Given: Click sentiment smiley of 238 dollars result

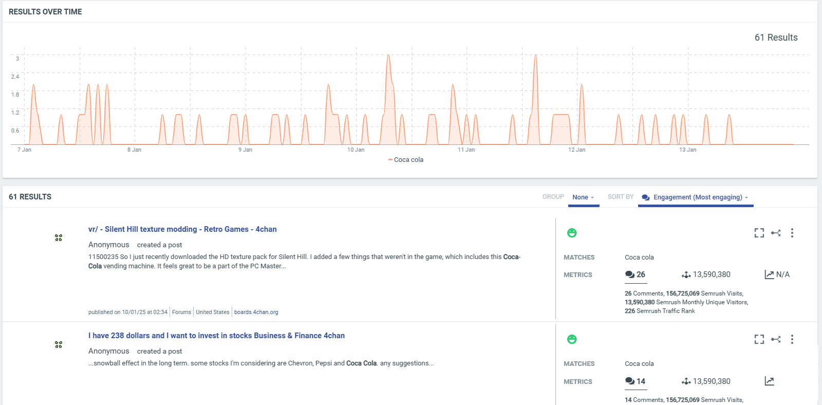Looking at the screenshot, I should tap(572, 339).
